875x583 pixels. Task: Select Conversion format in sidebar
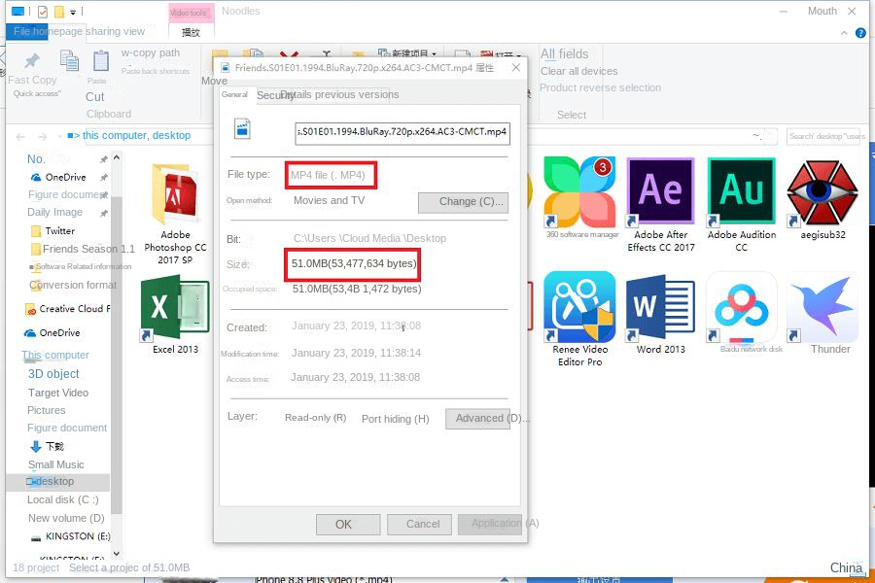73,285
